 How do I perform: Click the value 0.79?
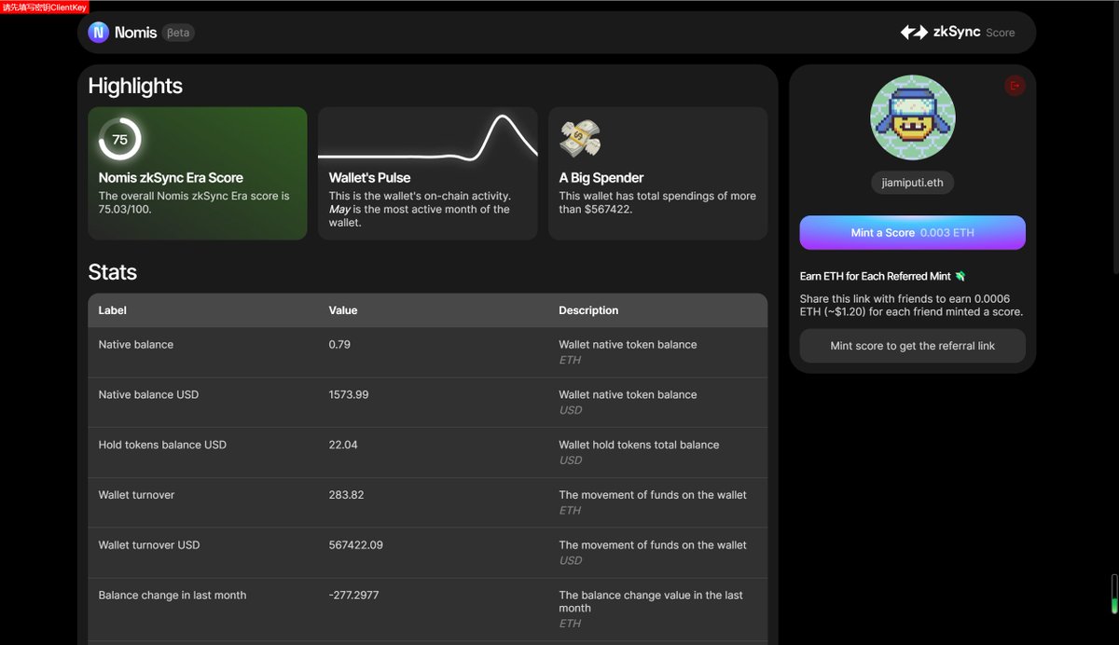tap(339, 345)
